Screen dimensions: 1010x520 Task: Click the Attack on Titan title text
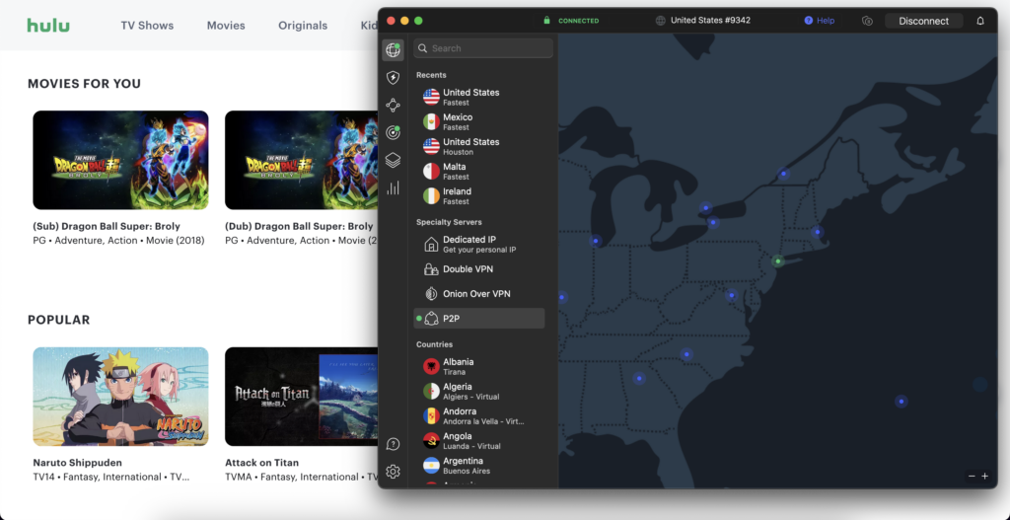[261, 463]
